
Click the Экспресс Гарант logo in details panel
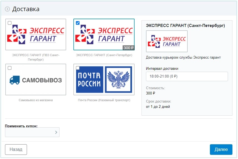point(167,41)
